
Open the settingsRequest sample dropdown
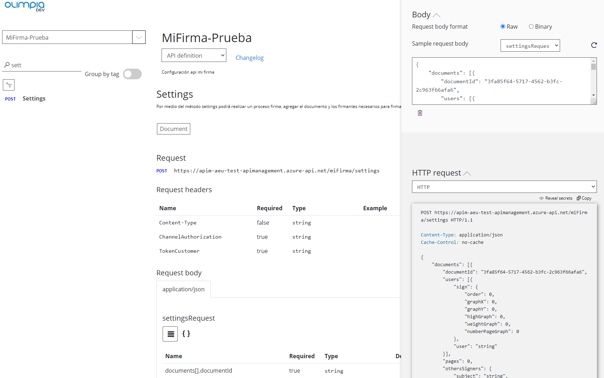[530, 46]
